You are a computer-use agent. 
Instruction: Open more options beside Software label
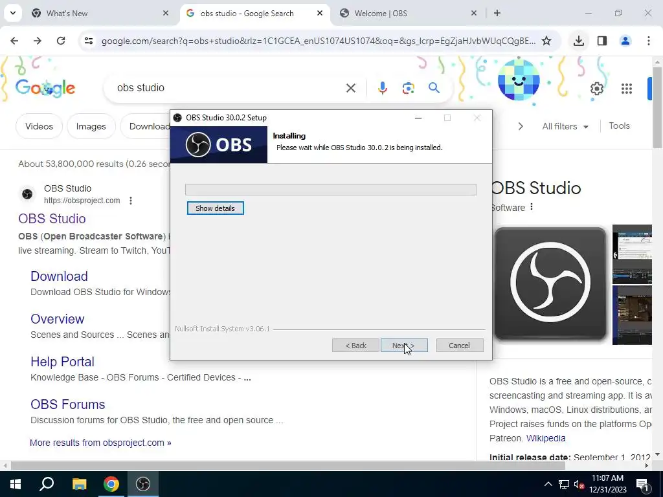pos(532,207)
